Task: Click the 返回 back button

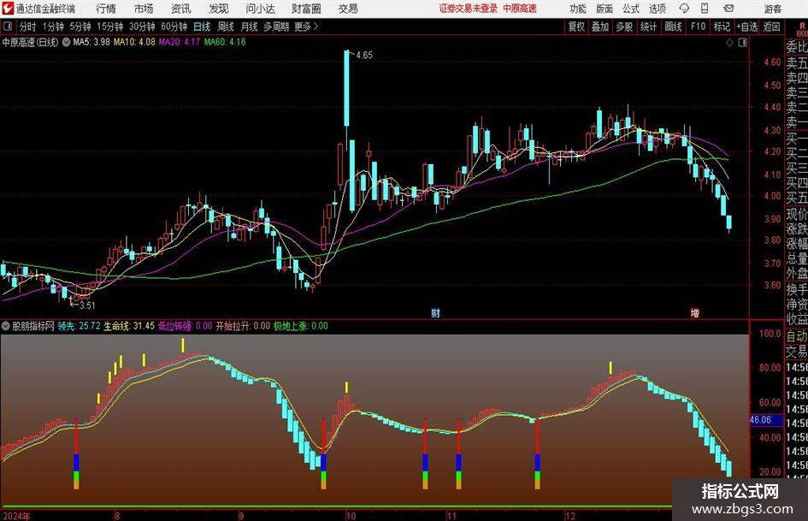Action: pyautogui.click(x=771, y=27)
